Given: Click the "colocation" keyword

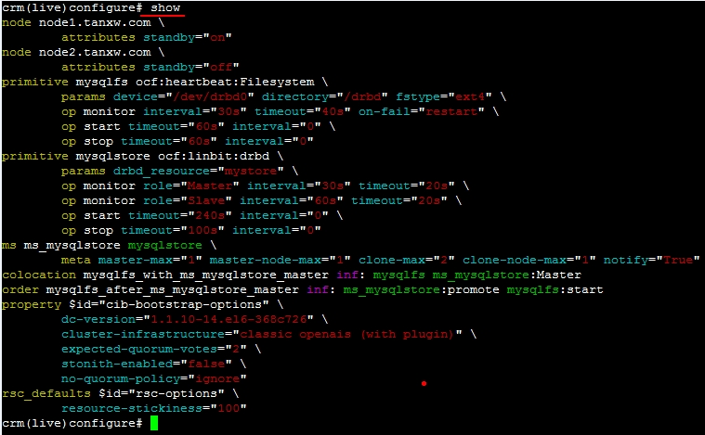Looking at the screenshot, I should [39, 275].
